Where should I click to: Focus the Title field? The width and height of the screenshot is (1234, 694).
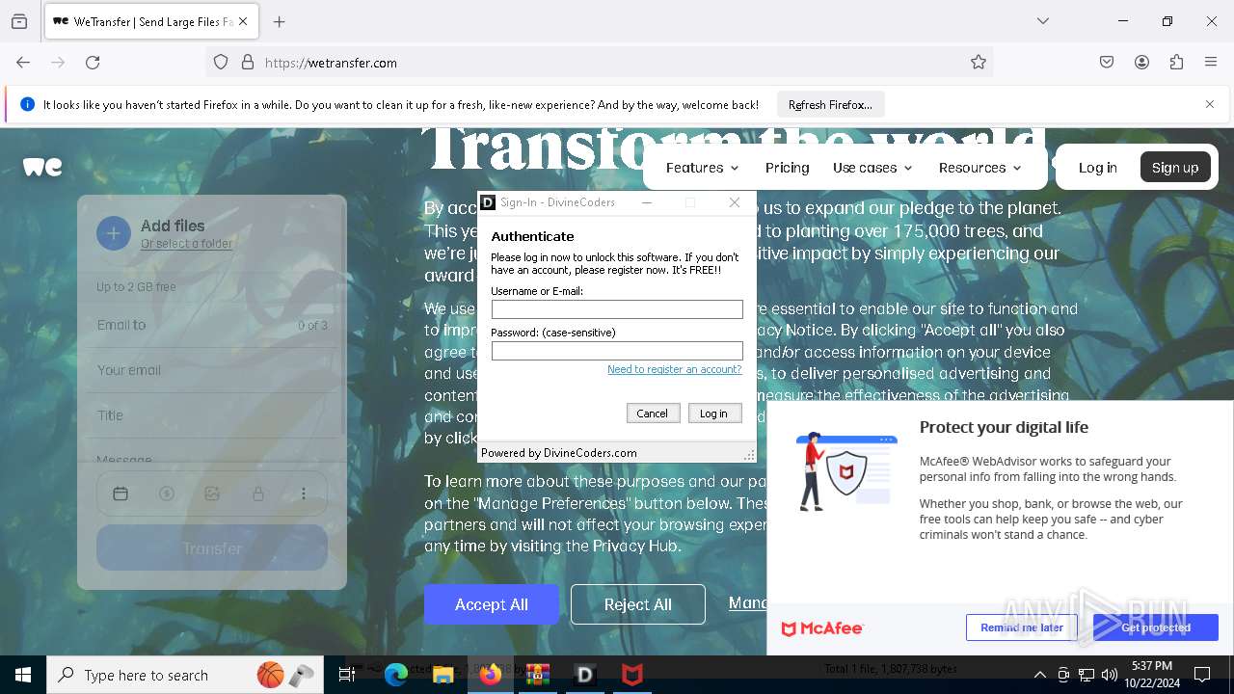pos(212,415)
